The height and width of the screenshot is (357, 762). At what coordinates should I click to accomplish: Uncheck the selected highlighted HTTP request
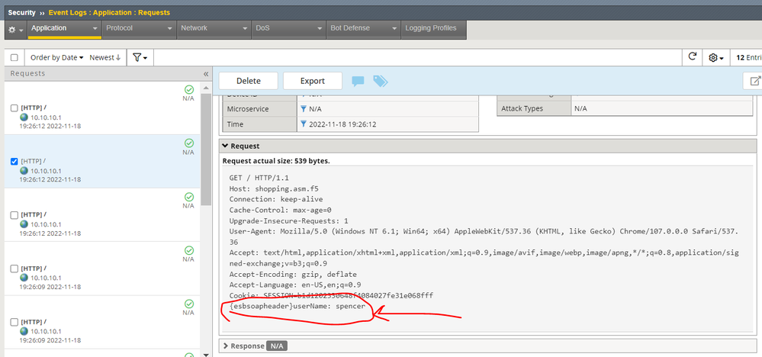point(14,162)
